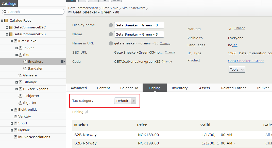This screenshot has height=148, width=272.
Task: Open the Related Entries tab
Action: tap(234, 88)
